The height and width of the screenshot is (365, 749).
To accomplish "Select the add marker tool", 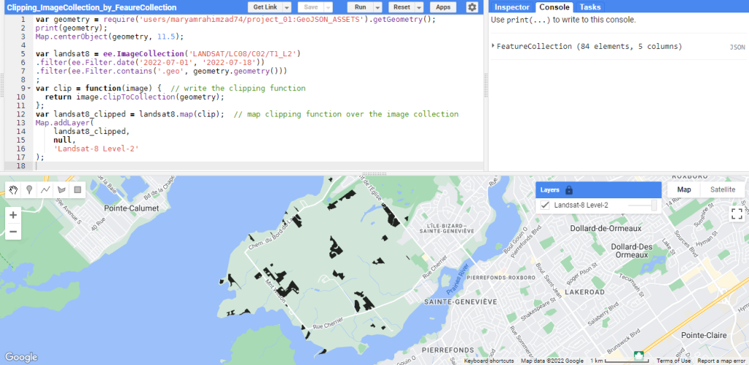I will click(29, 190).
